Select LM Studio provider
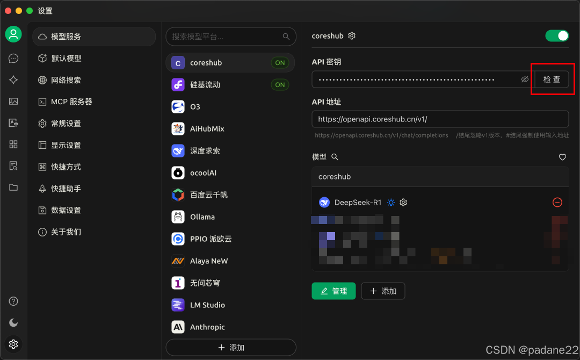 coord(230,305)
